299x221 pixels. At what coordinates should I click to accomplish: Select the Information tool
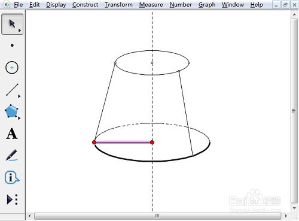(11, 177)
